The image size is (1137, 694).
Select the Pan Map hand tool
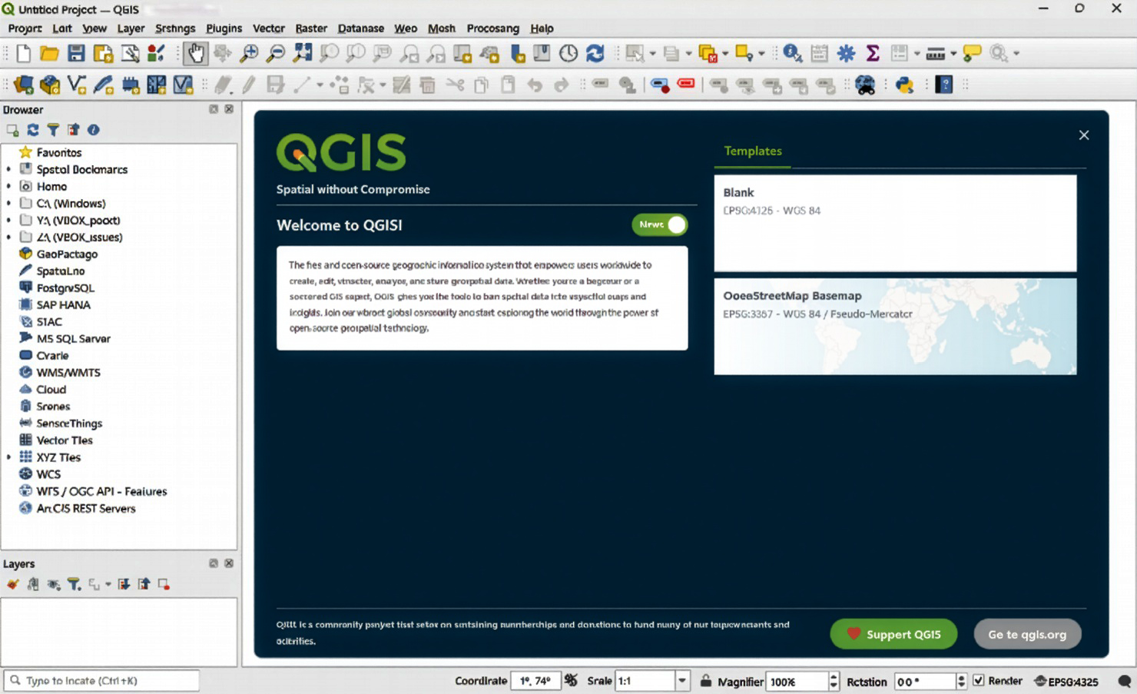[x=195, y=53]
